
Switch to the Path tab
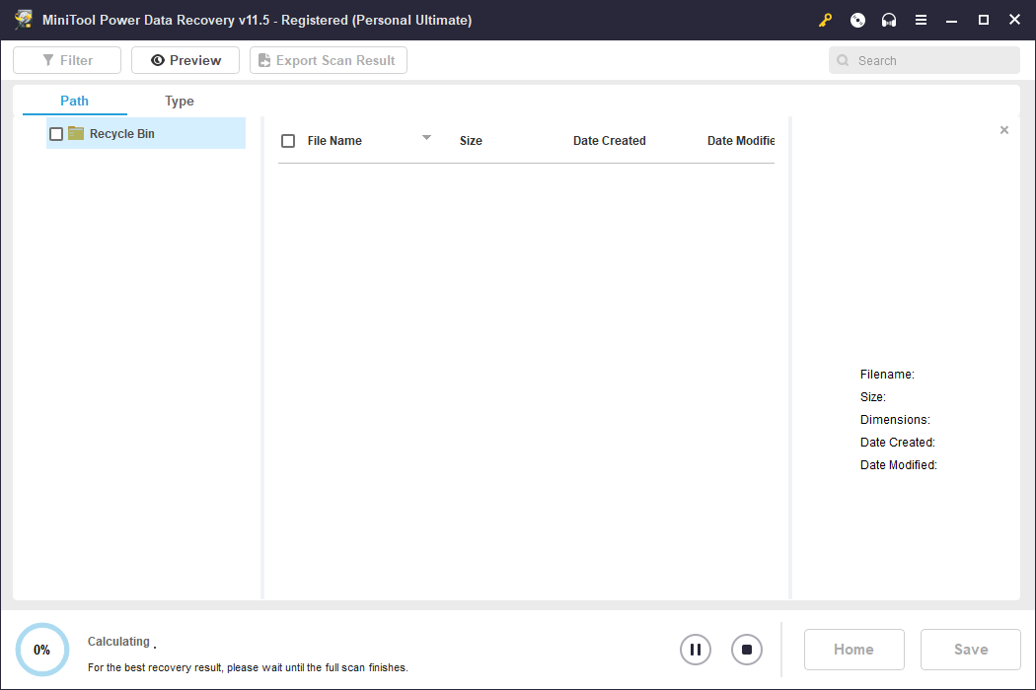75,101
